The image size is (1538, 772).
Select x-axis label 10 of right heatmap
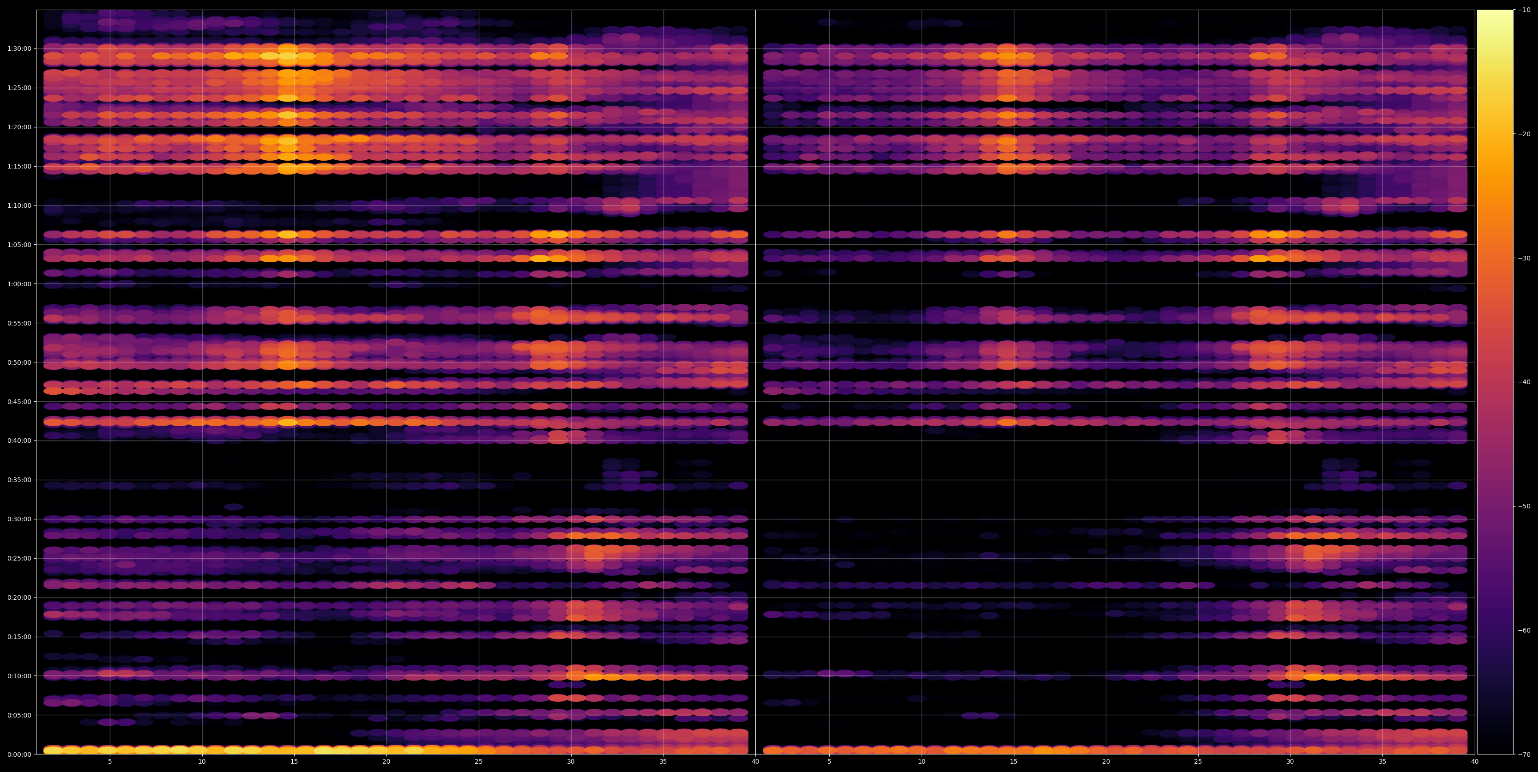pyautogui.click(x=921, y=762)
